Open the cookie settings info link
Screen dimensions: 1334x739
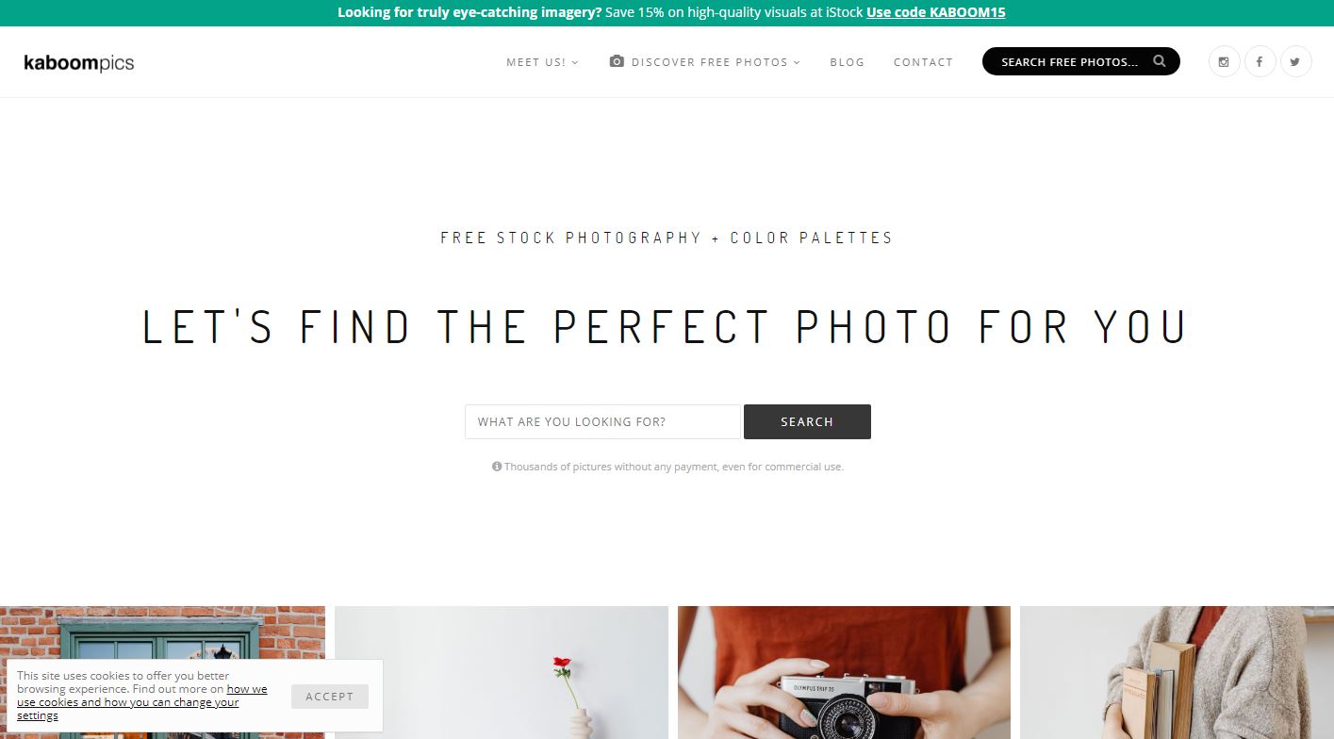click(x=142, y=702)
